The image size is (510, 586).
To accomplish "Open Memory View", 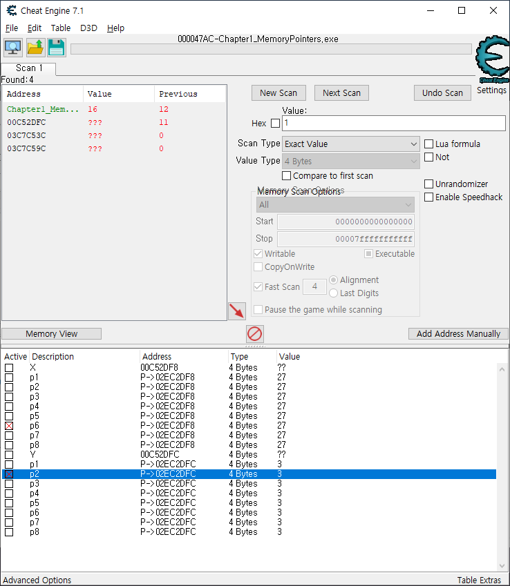I will pos(52,334).
